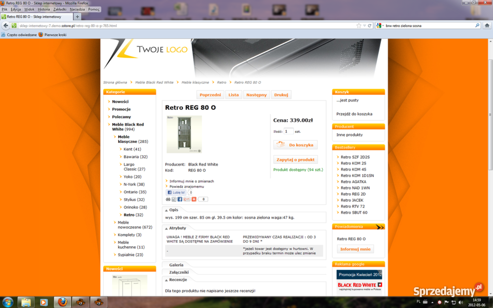493x308 pixels.
Task: Click Firefox back arrow button
Action: (6, 26)
